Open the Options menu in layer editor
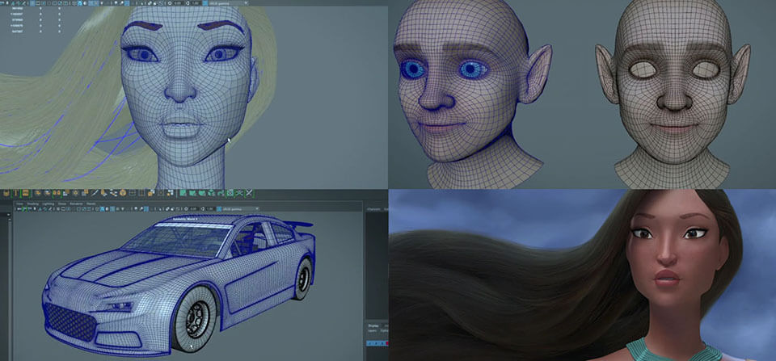This screenshot has width=776, height=361. [x=385, y=331]
